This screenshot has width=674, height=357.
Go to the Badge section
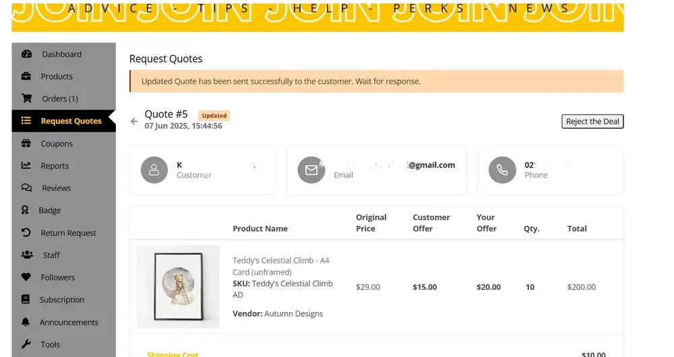pos(63,210)
